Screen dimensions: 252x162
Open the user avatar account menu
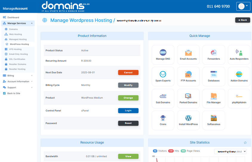pyautogui.click(x=243, y=6)
